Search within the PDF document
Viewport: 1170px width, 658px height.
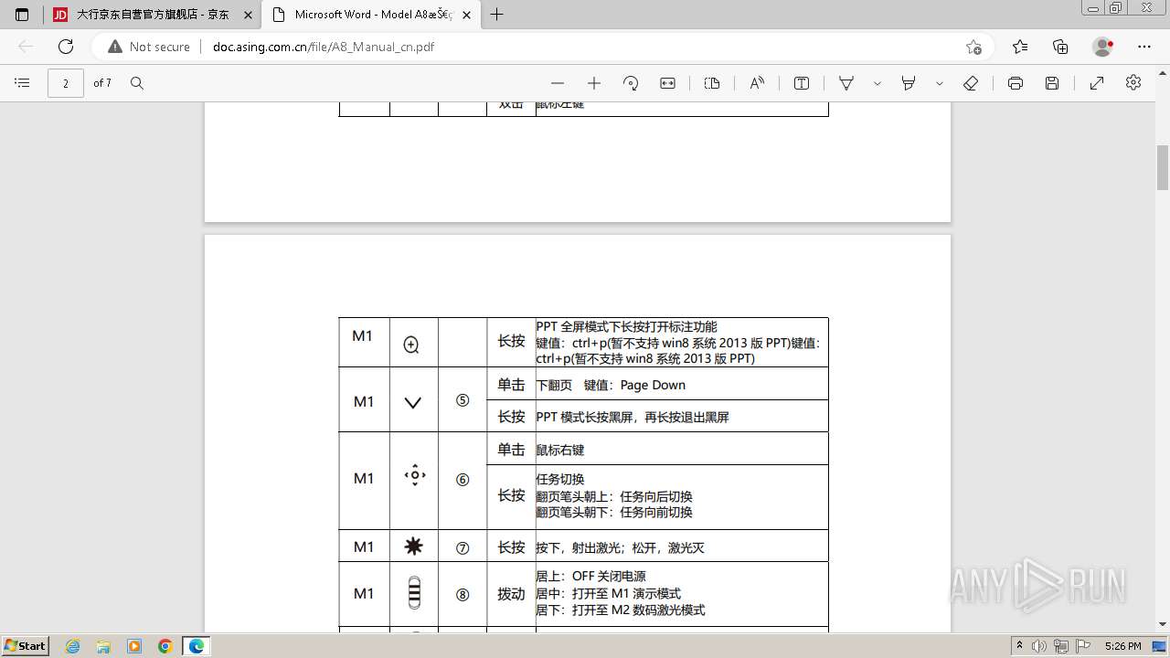click(137, 83)
